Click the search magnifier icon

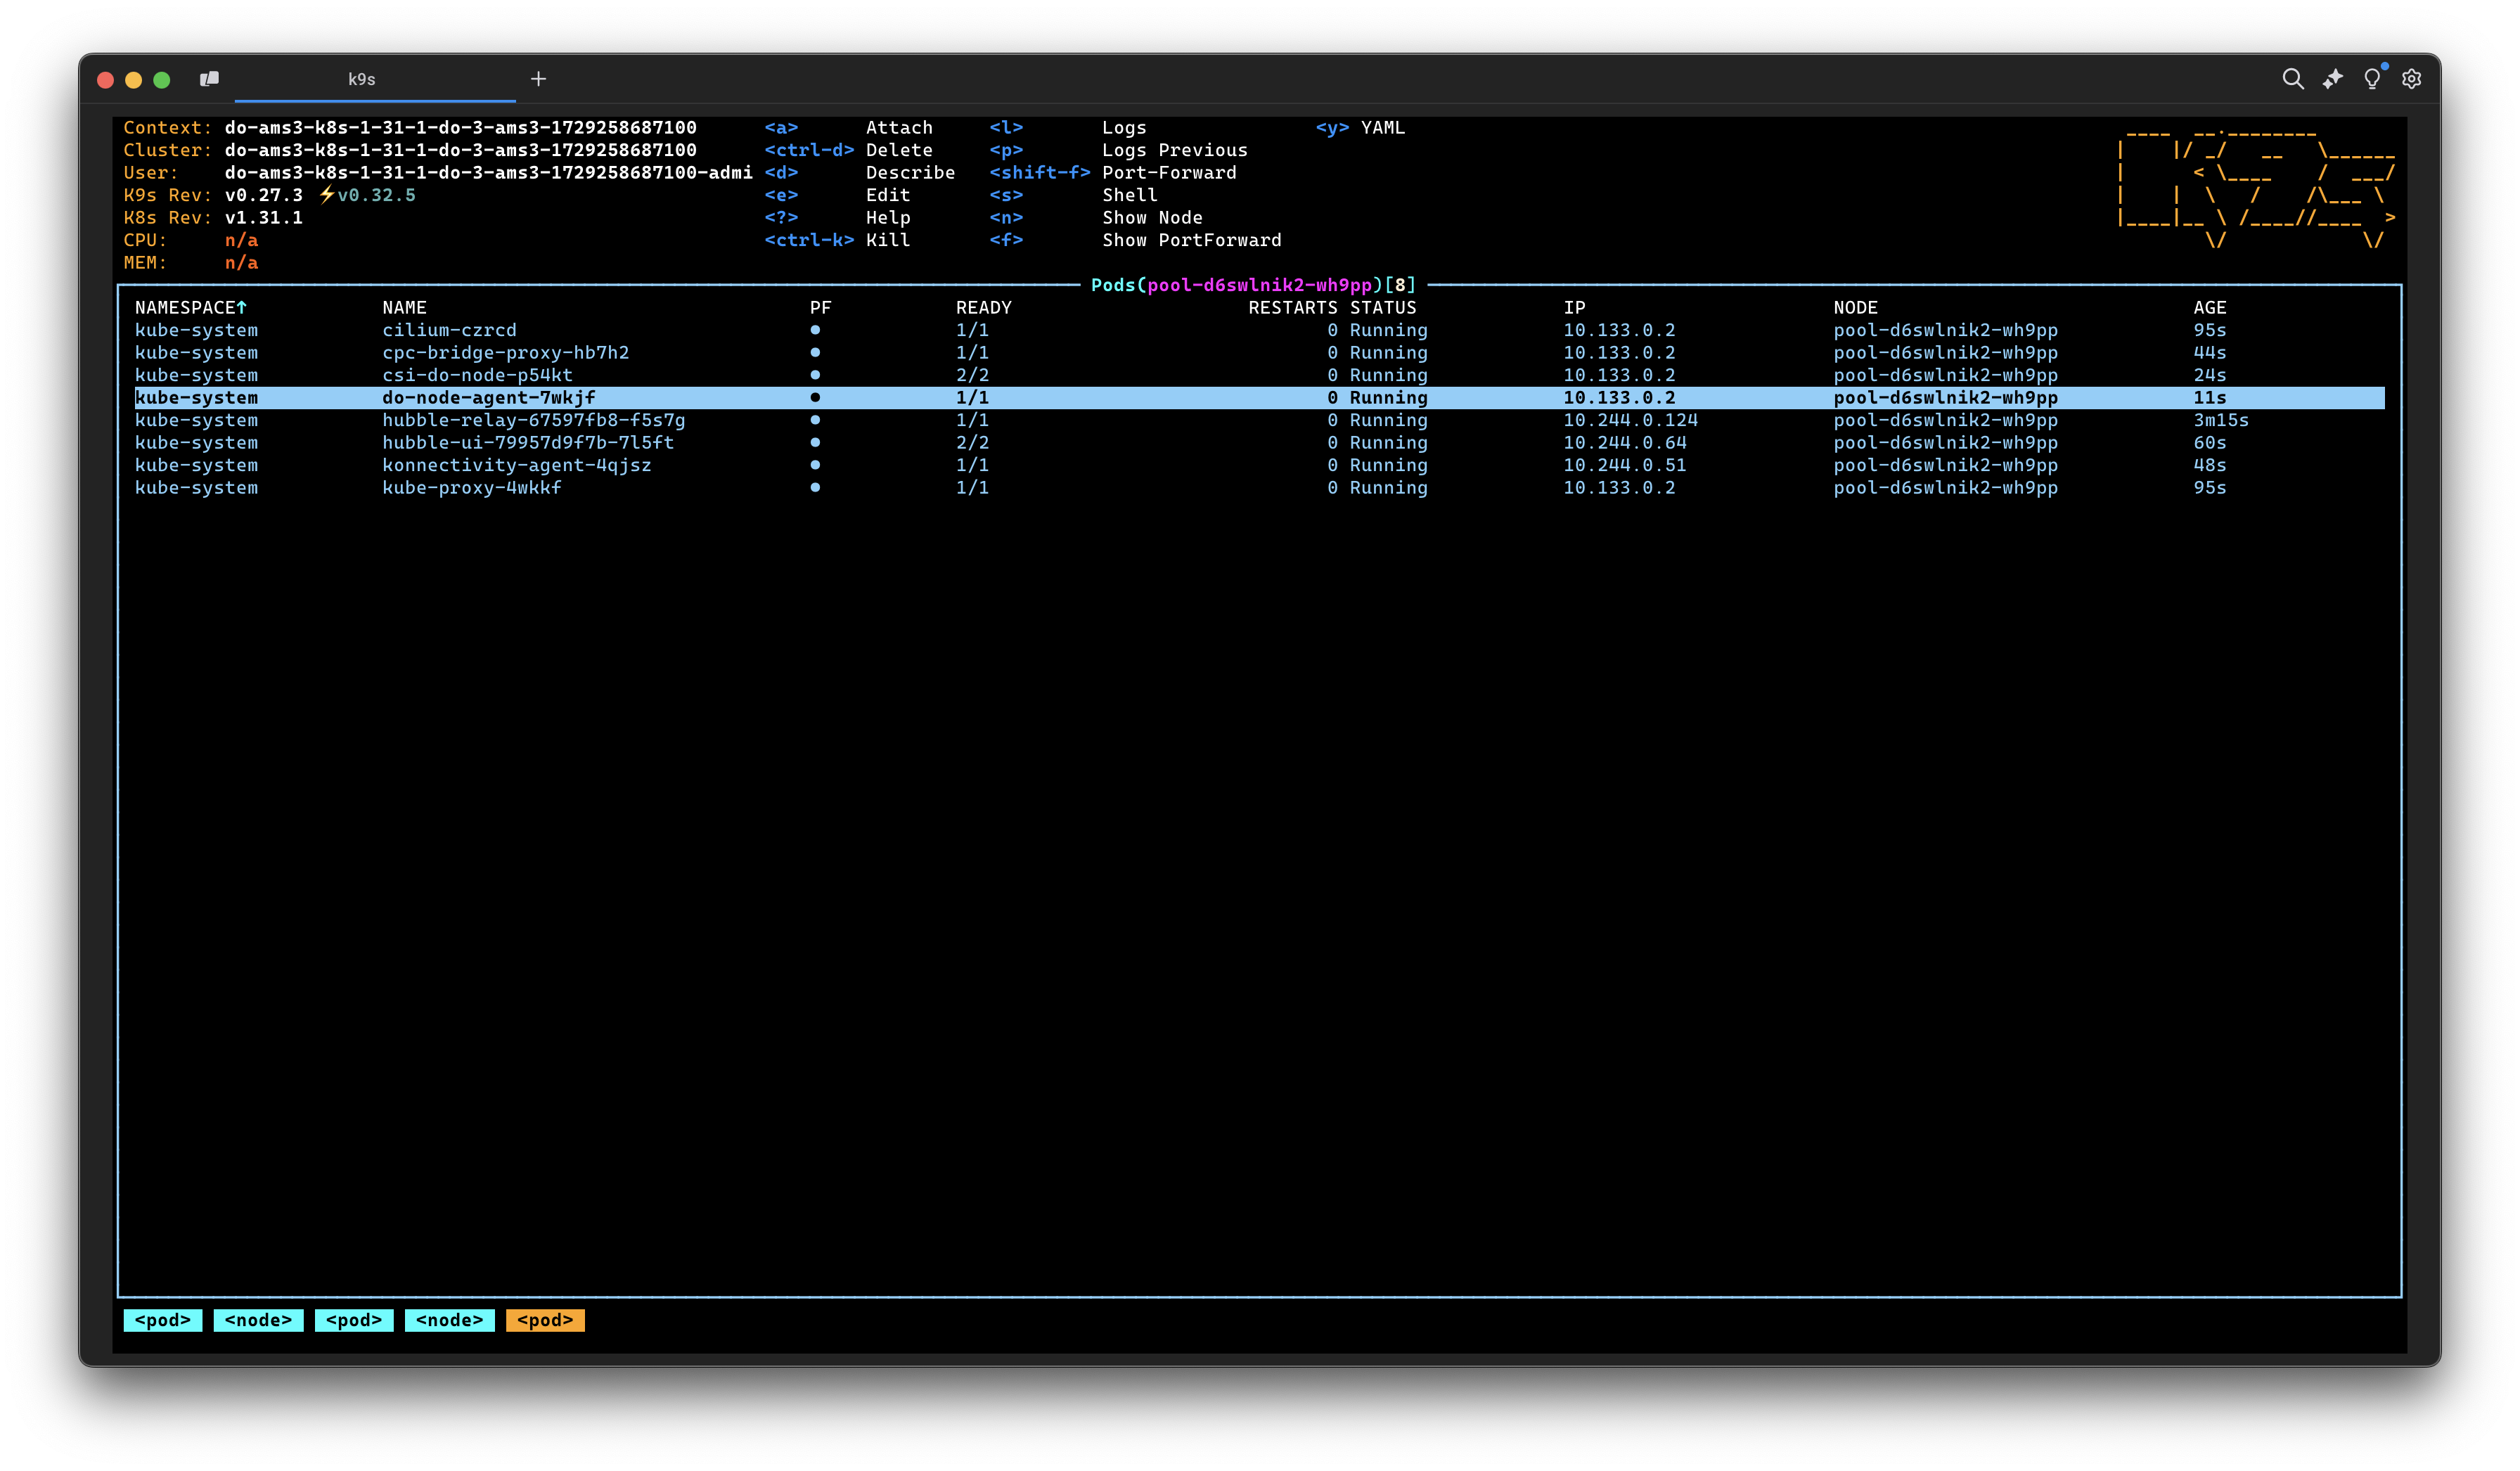(2292, 79)
